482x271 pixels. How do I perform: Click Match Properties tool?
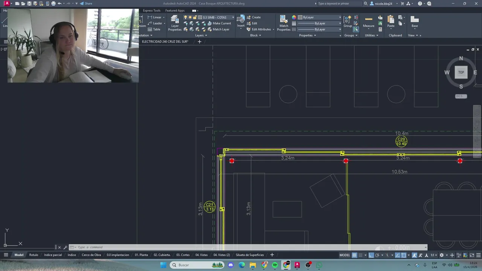pyautogui.click(x=284, y=23)
